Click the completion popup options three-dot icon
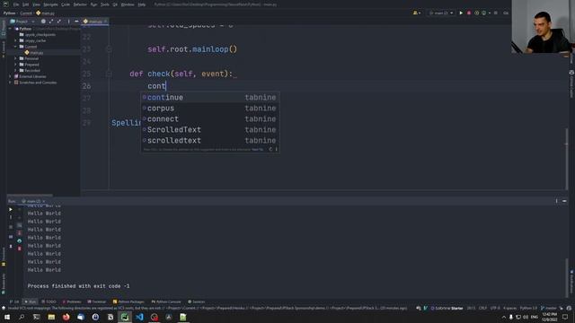This screenshot has width=575, height=323. [x=276, y=149]
